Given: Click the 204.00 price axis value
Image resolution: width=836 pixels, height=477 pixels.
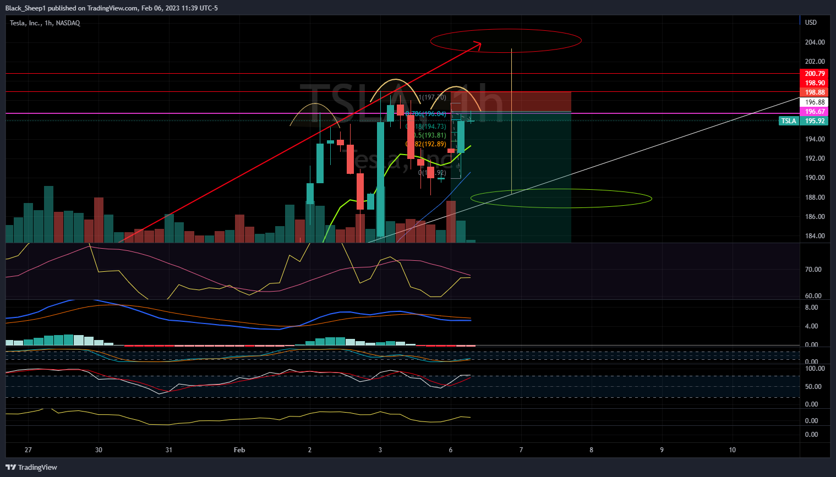Looking at the screenshot, I should pyautogui.click(x=815, y=42).
